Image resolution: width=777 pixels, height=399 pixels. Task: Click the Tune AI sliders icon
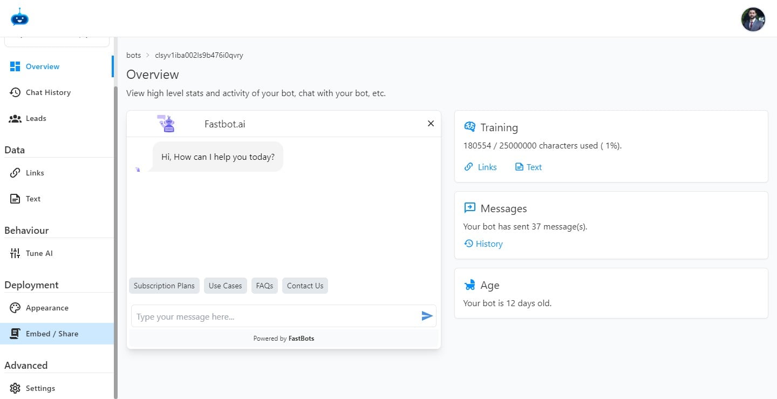click(15, 253)
